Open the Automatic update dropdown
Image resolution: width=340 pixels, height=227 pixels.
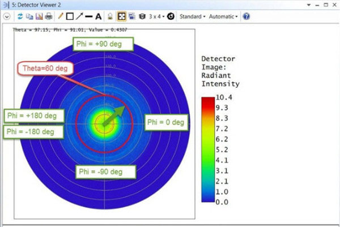(223, 16)
